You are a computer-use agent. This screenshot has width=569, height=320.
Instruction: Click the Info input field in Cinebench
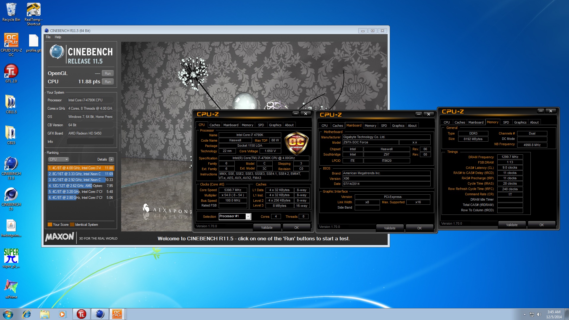point(90,142)
